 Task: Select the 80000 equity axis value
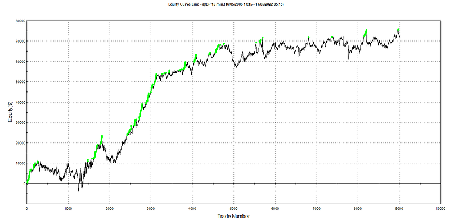[x=20, y=21]
